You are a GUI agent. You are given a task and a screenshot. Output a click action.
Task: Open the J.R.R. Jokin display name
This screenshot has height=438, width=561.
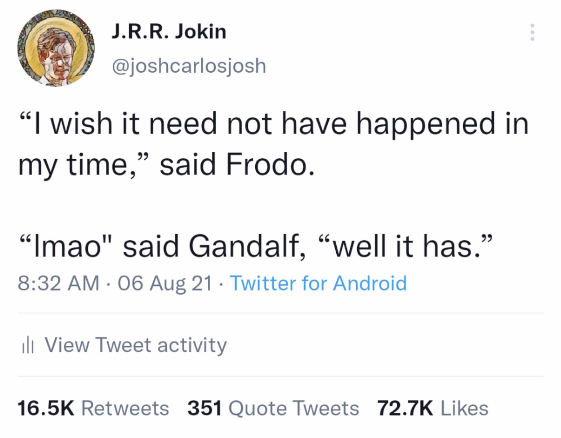pos(169,31)
